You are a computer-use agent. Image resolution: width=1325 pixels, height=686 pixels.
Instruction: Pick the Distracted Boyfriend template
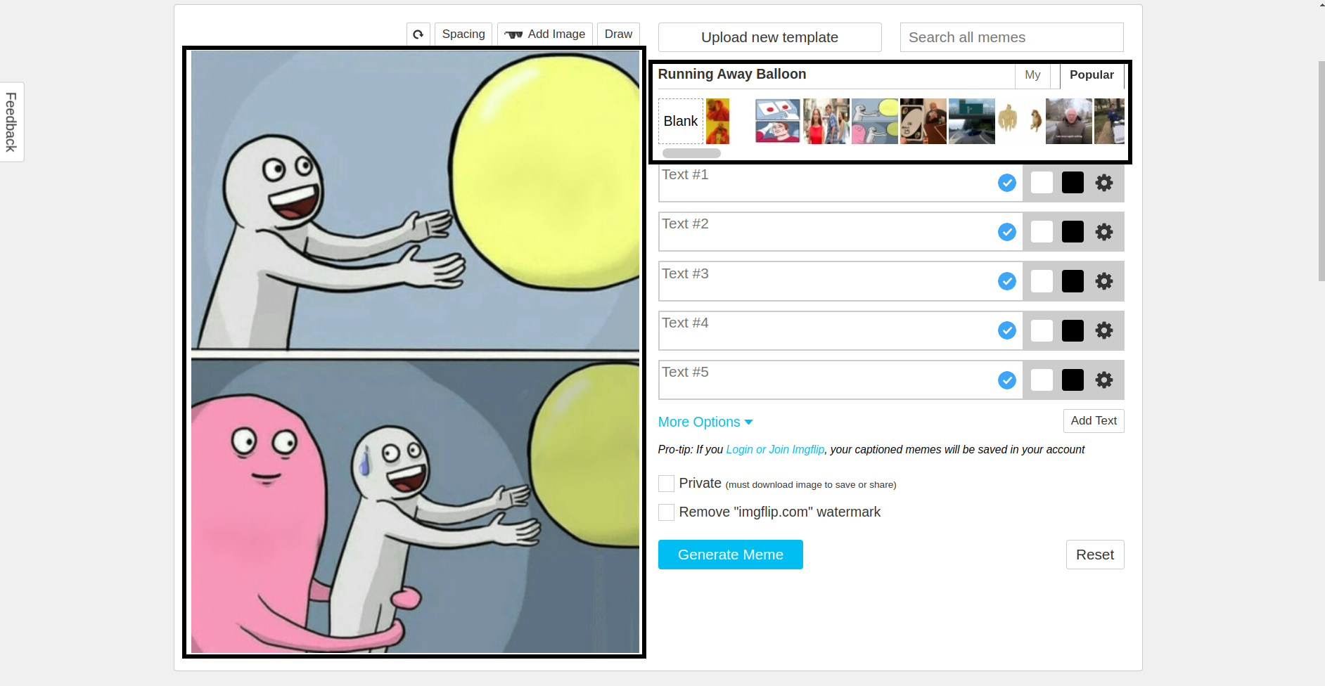click(x=826, y=122)
